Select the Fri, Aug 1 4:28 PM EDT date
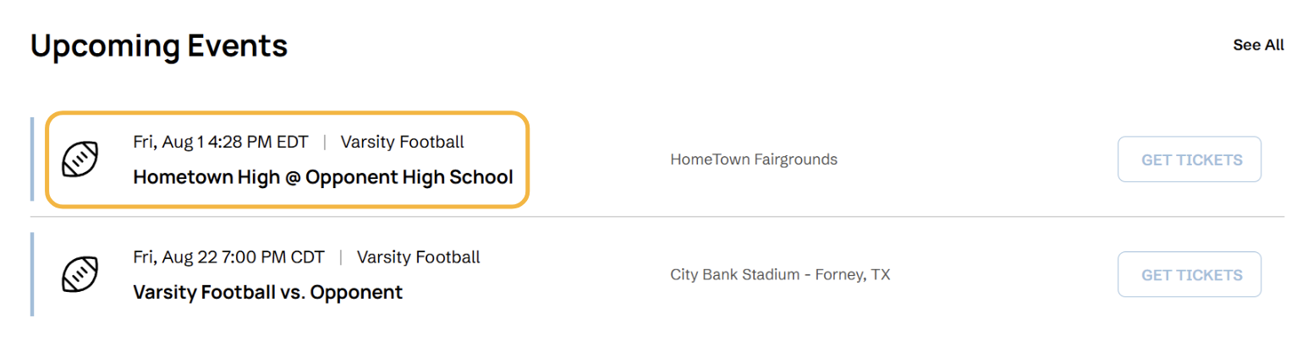Image resolution: width=1313 pixels, height=340 pixels. tap(221, 142)
